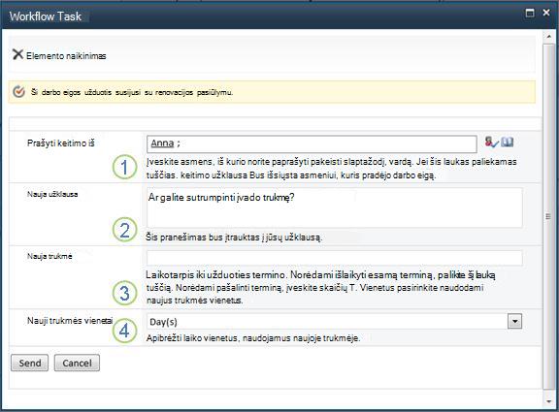Close the Workflow Task dialog
This screenshot has height=412, width=559.
(545, 13)
